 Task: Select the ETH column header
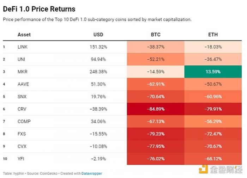[213, 35]
